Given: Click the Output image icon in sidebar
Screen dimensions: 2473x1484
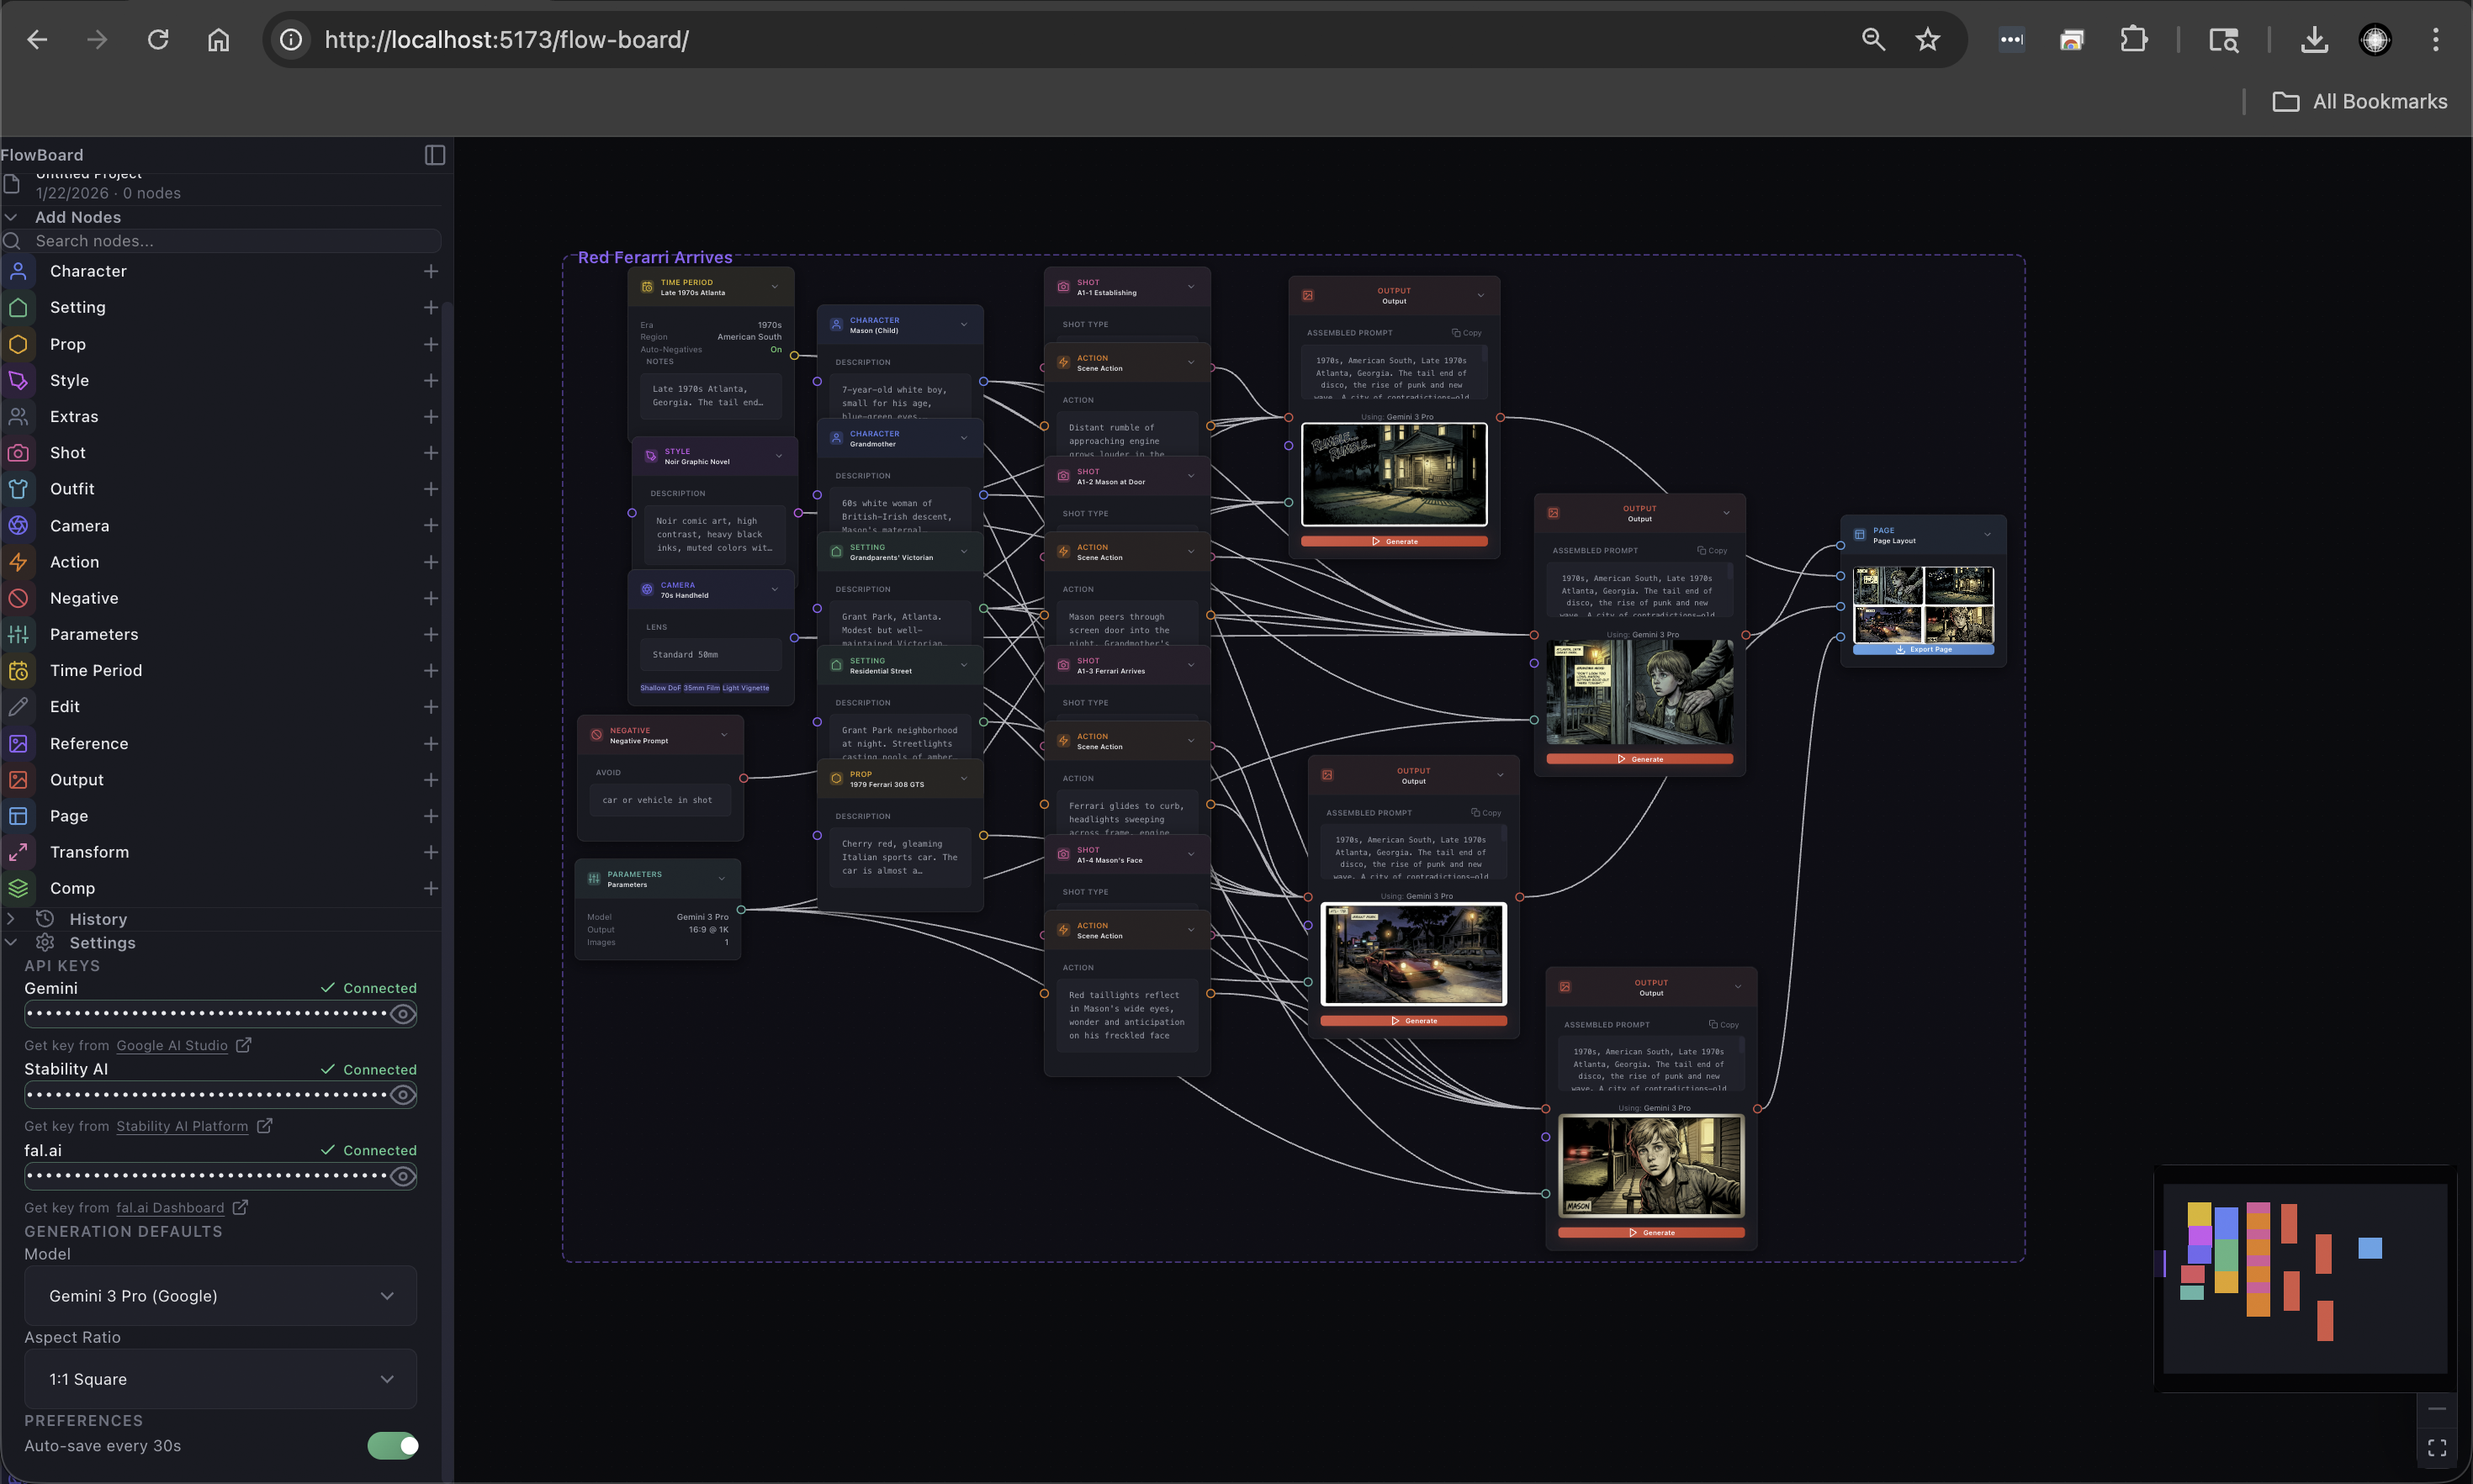Looking at the screenshot, I should (18, 780).
